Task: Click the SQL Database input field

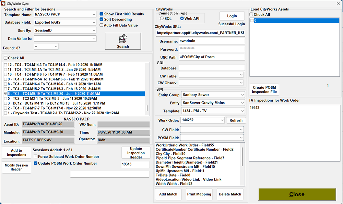Action: click(x=212, y=68)
